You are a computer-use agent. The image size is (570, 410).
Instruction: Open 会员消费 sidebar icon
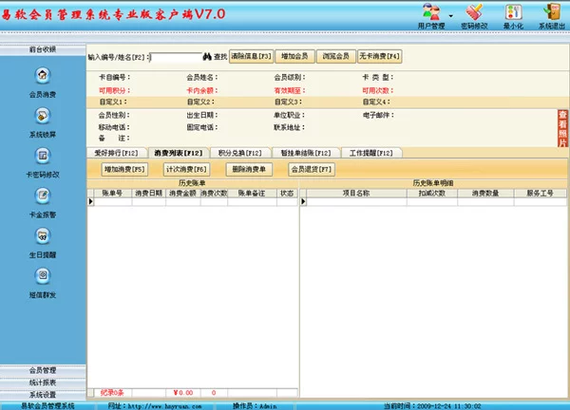click(43, 76)
